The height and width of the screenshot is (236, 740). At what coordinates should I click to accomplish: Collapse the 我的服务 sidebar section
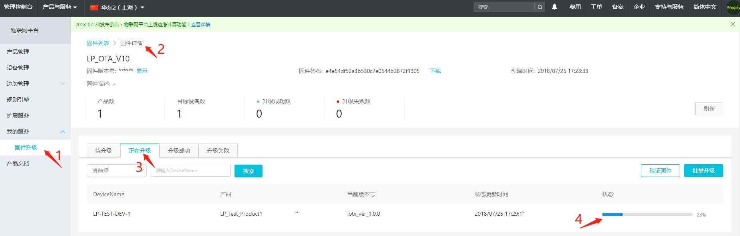coord(62,132)
